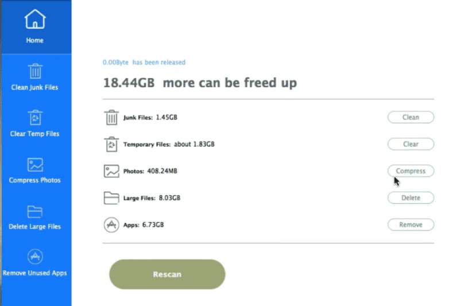Remove the 6.73GB of apps
This screenshot has height=306, width=464.
pyautogui.click(x=411, y=224)
